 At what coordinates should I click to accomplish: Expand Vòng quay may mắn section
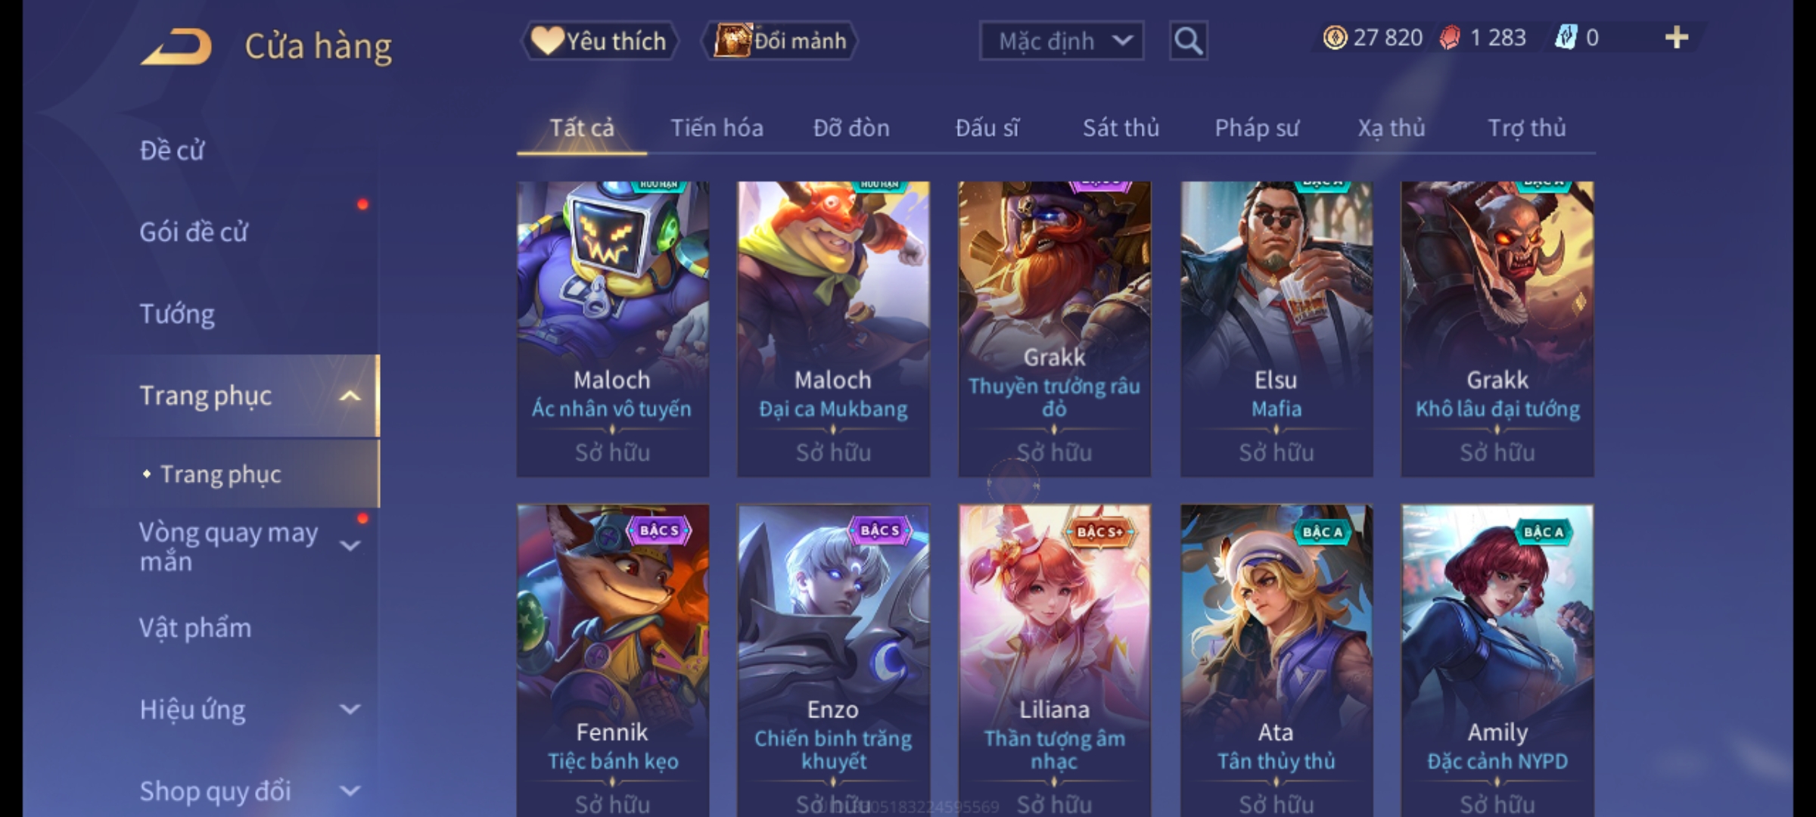350,546
